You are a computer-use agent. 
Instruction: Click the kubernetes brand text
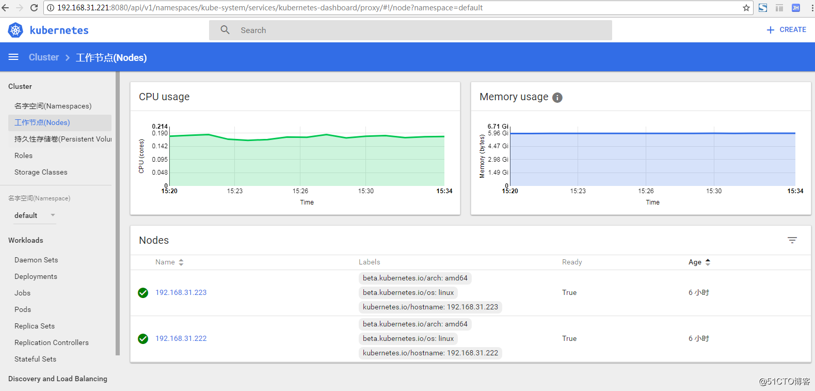click(59, 30)
